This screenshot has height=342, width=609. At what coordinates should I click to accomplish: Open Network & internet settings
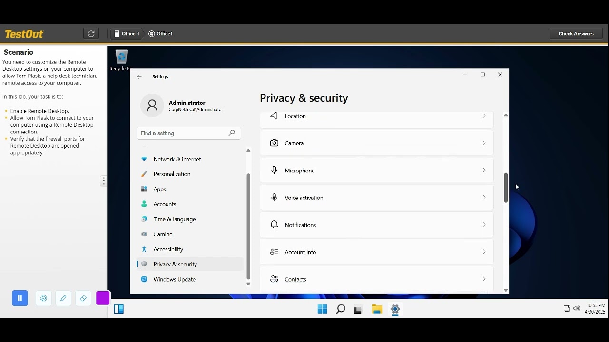pyautogui.click(x=190, y=159)
